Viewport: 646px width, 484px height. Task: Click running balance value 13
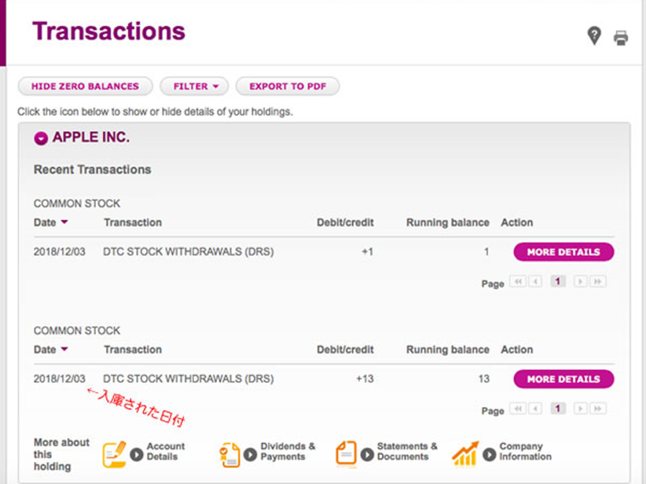(x=484, y=379)
